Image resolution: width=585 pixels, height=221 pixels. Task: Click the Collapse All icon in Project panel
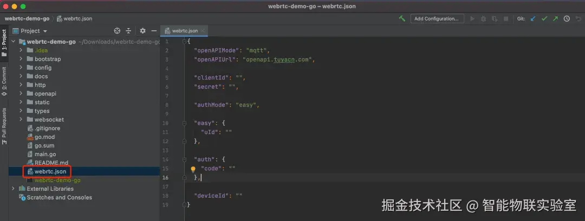point(128,31)
